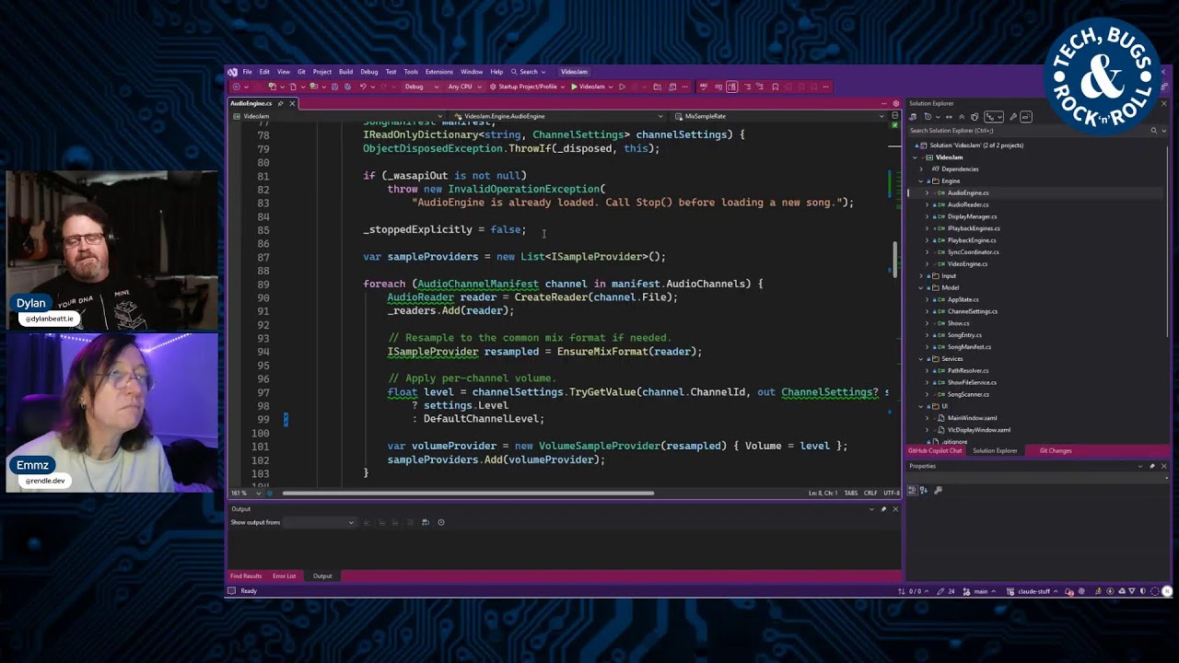Click the pending changes pencil count 24
The width and height of the screenshot is (1179, 663).
(x=946, y=591)
